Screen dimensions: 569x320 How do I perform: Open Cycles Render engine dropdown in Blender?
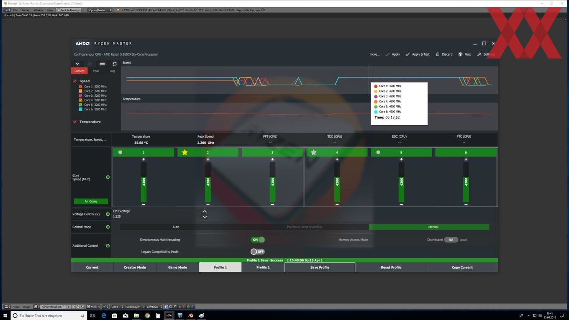[100, 10]
